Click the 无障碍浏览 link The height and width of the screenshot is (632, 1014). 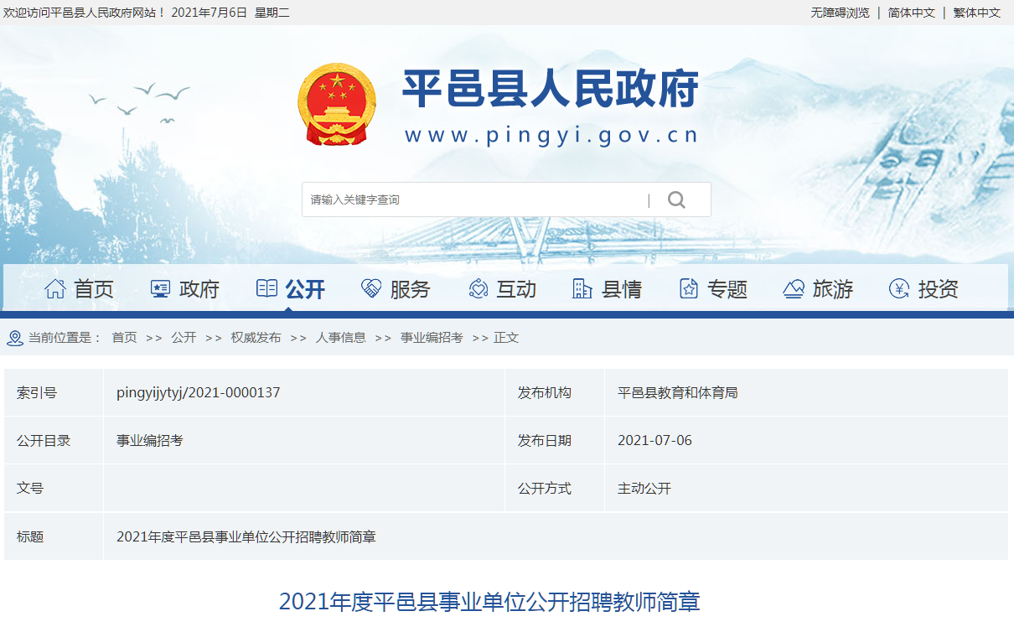(841, 13)
